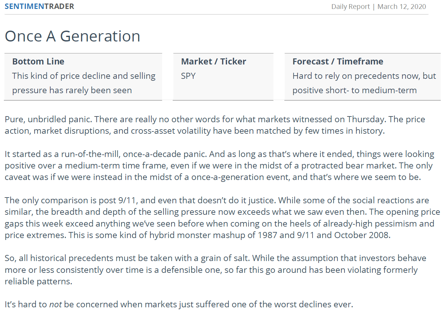Image resolution: width=443 pixels, height=314 pixels.
Task: Click the paragraph starting 'The only comparison'
Action: click(222, 218)
